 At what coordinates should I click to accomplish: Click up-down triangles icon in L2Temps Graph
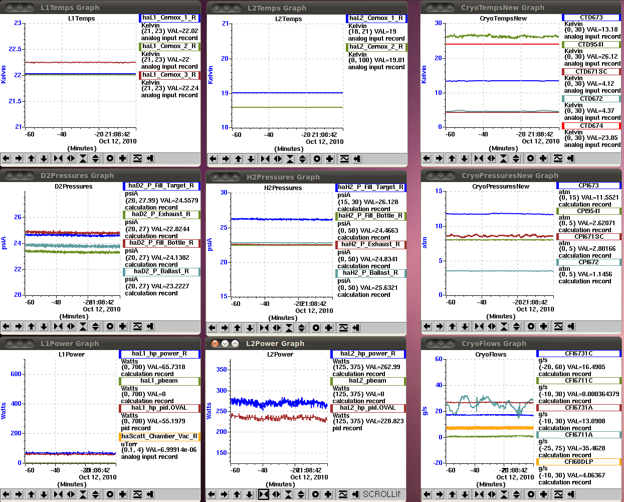pos(303,159)
